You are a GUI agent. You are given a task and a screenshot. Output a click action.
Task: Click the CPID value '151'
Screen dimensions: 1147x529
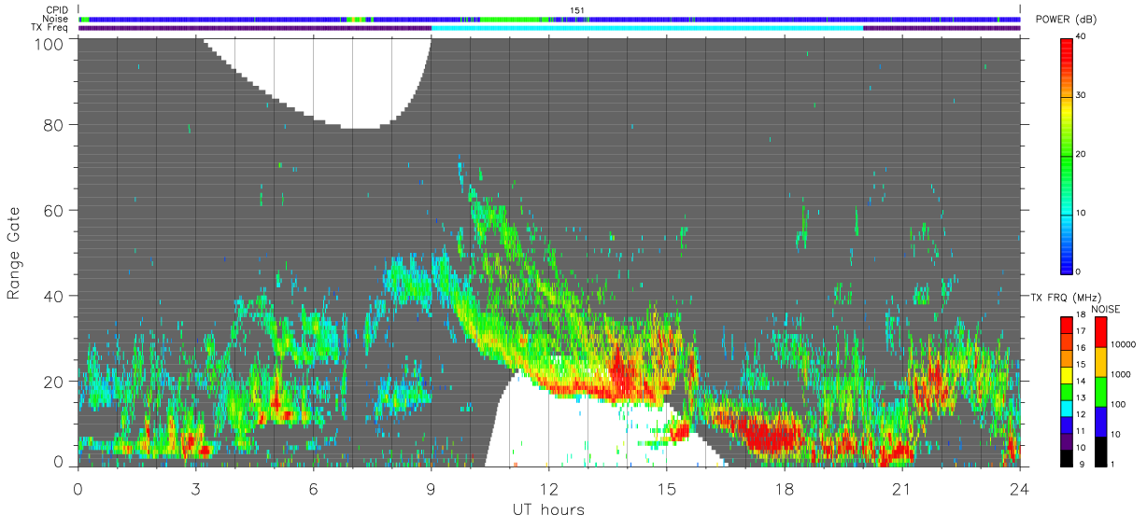[x=577, y=10]
